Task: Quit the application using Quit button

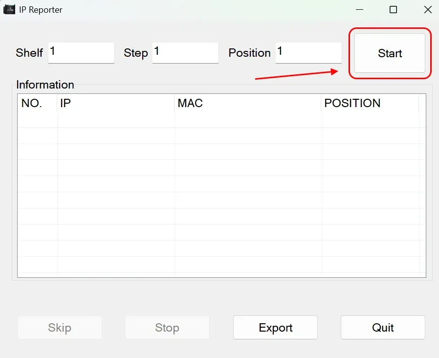Action: [x=383, y=328]
